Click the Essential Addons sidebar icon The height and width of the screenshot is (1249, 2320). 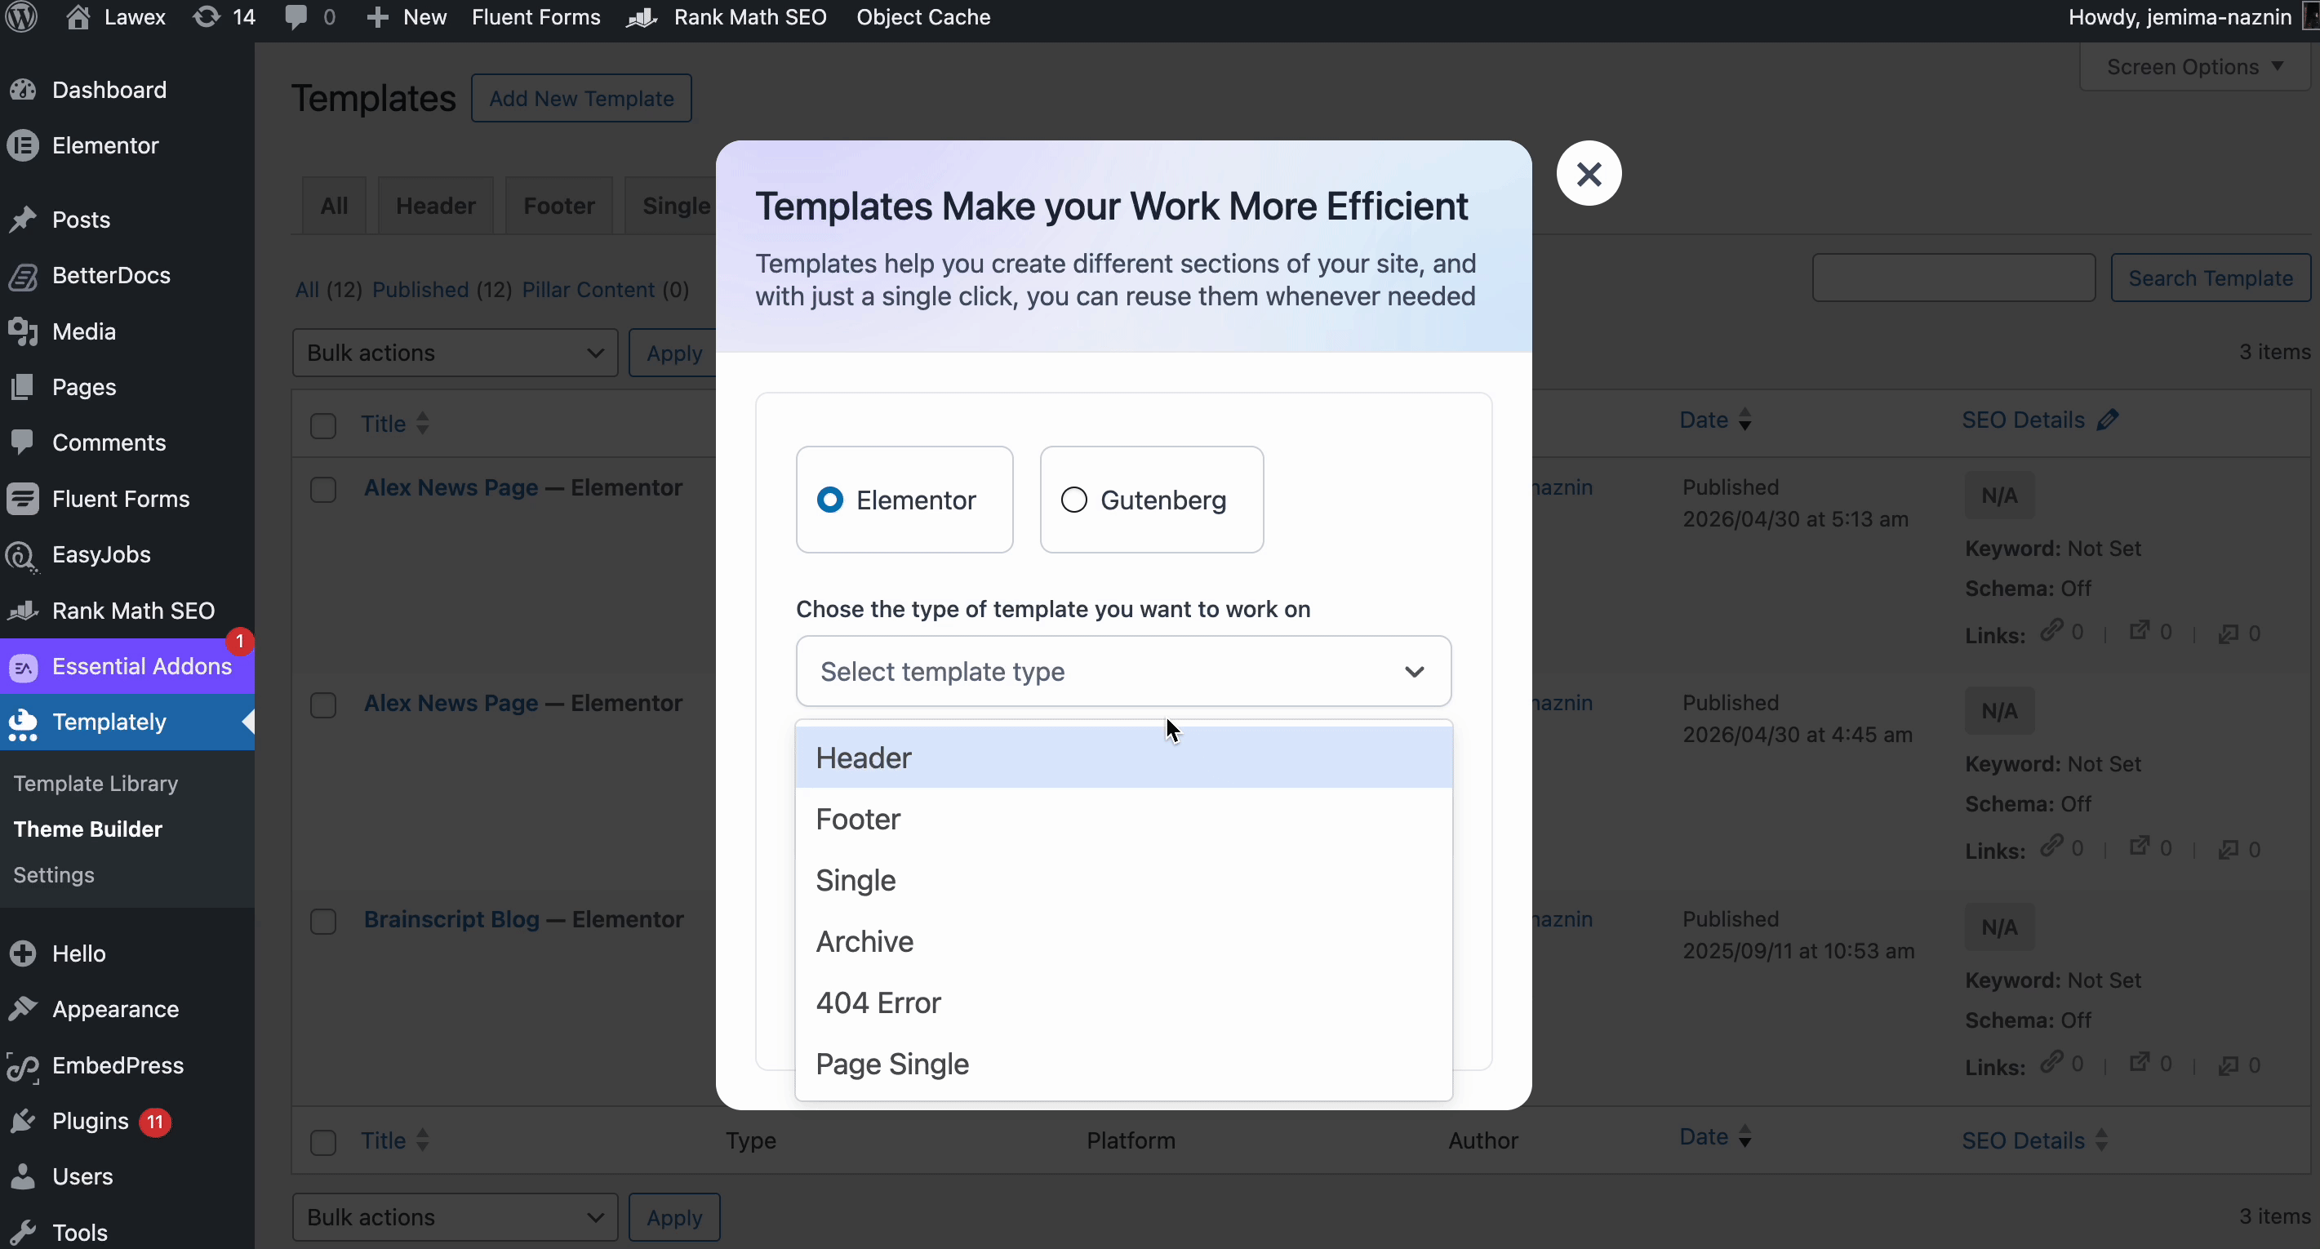coord(23,667)
